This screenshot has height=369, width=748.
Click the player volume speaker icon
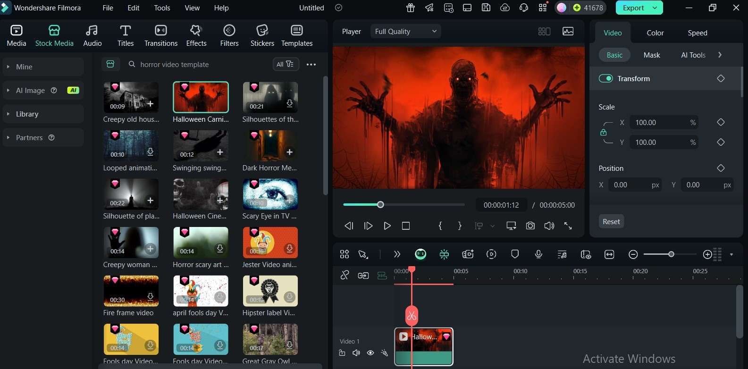(x=549, y=226)
